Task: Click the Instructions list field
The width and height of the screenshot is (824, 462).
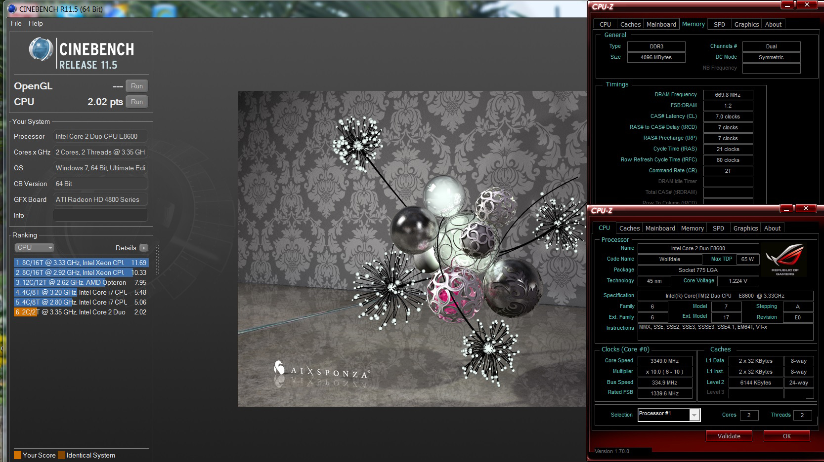Action: [725, 332]
